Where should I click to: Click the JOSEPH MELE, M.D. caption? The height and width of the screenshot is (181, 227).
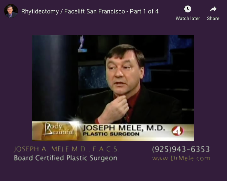[124, 128]
